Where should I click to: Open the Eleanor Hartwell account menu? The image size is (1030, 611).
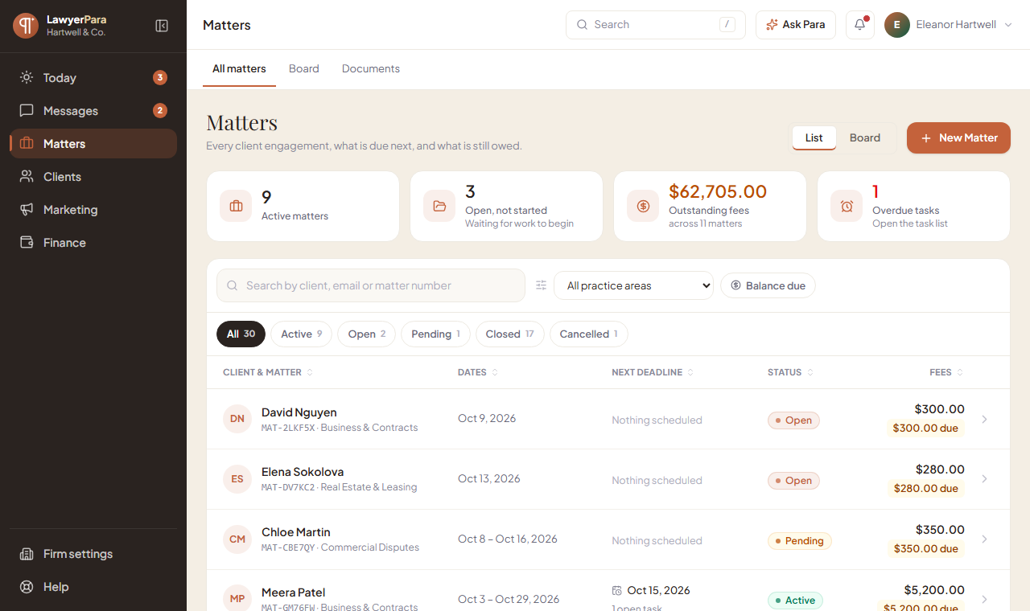(x=949, y=25)
